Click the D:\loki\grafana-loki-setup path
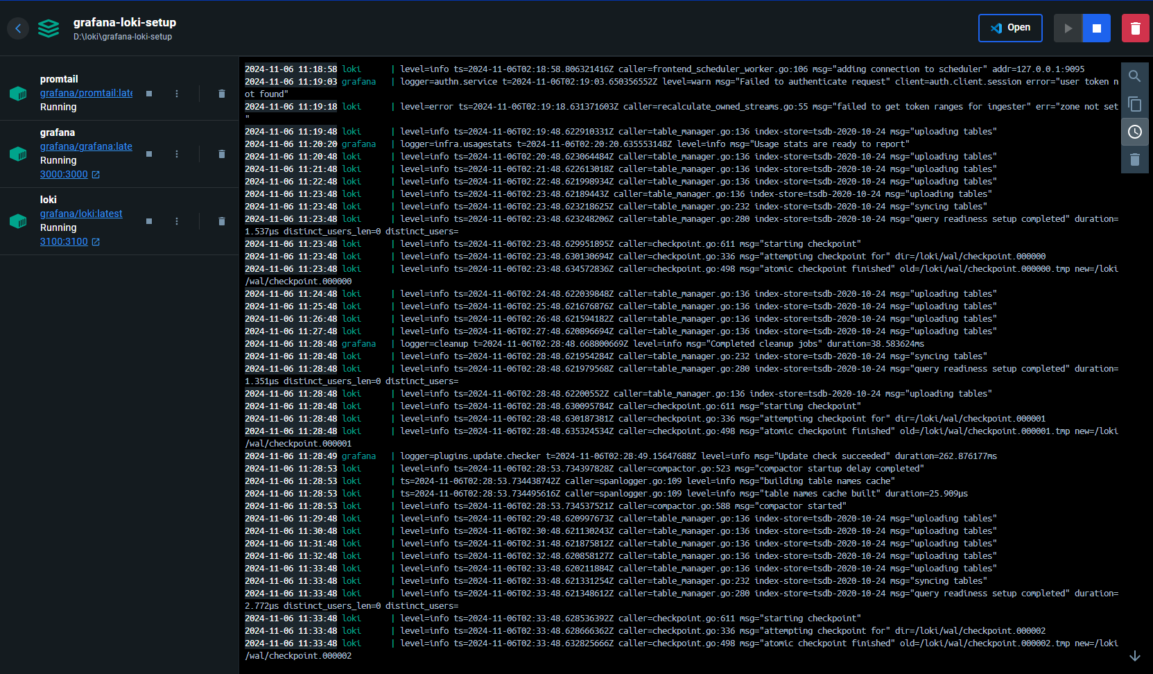 point(123,37)
